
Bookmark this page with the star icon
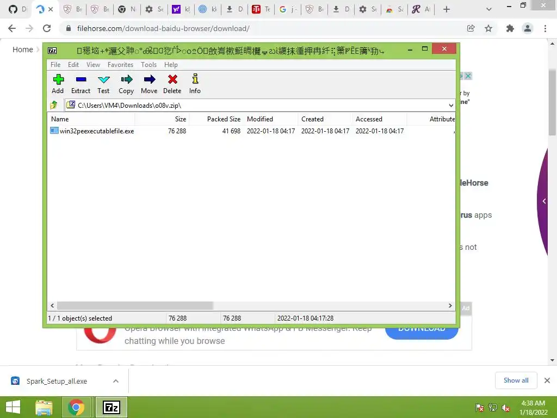click(488, 28)
